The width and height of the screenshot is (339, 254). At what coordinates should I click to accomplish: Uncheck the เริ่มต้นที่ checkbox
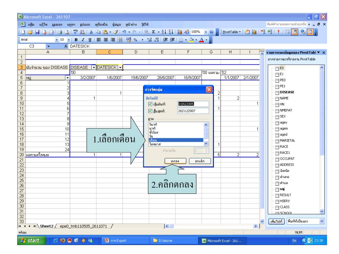pos(150,104)
